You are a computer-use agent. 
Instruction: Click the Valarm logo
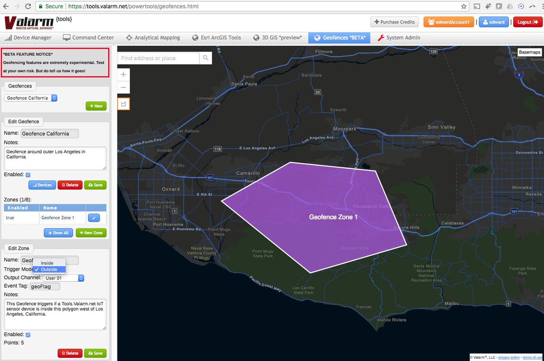click(29, 24)
